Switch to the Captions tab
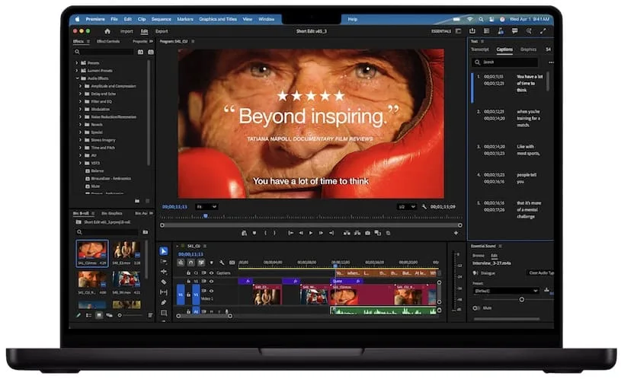Screen dimensions: 621x379 (x=504, y=49)
